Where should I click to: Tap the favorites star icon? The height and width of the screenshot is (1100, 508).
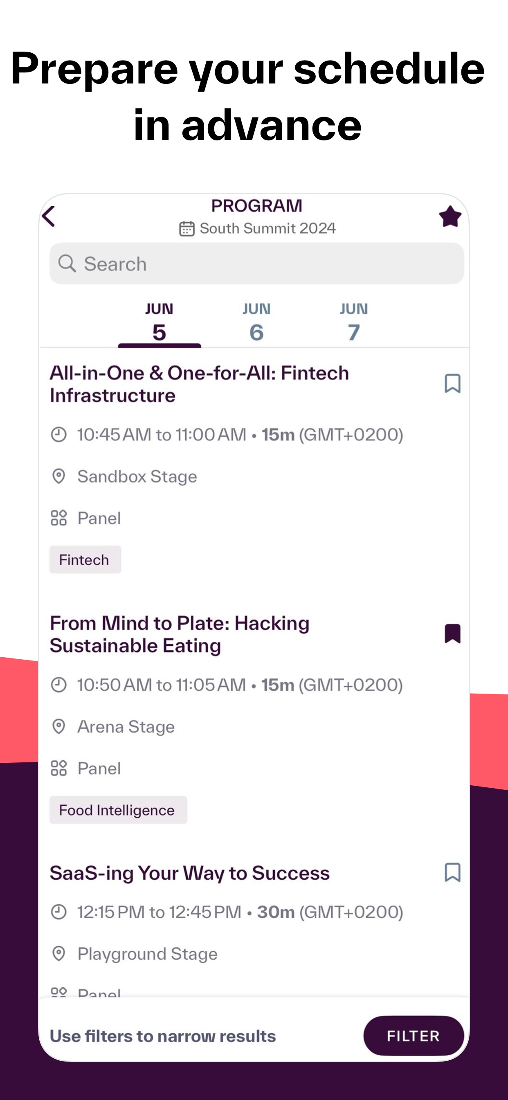450,216
